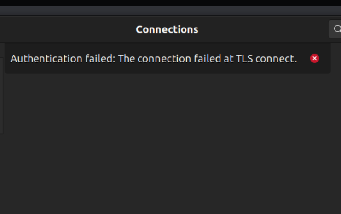Click the Connections window title
The height and width of the screenshot is (214, 341).
coord(167,29)
